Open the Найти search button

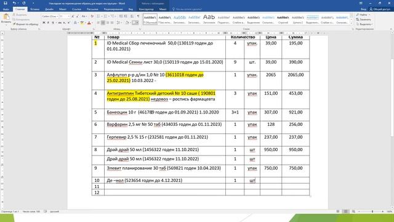tap(364, 15)
